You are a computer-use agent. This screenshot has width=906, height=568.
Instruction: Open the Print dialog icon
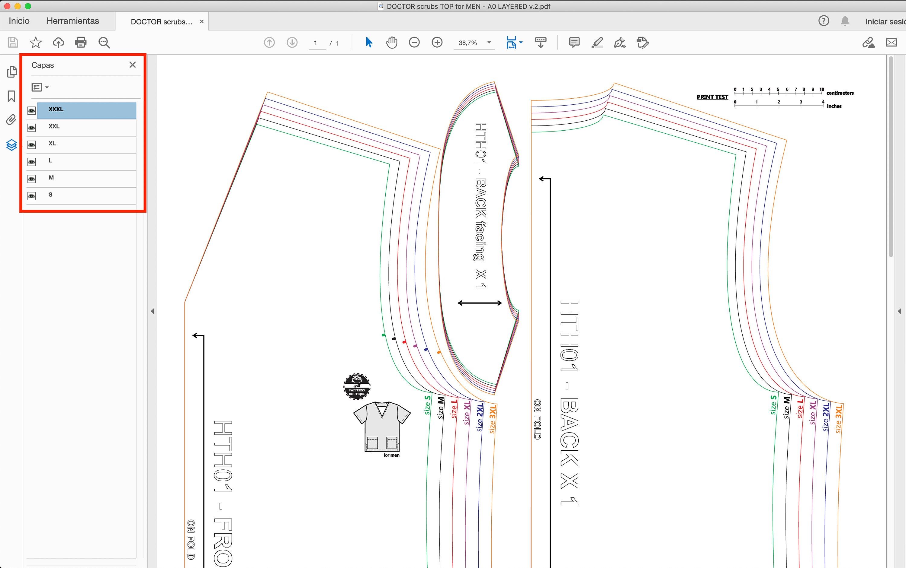(x=81, y=43)
